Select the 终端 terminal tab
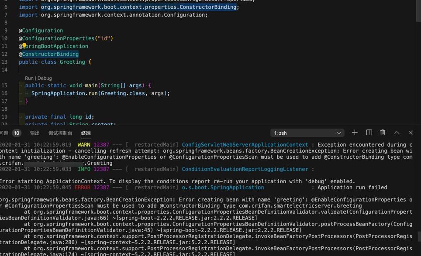This screenshot has height=256, width=421. (86, 133)
